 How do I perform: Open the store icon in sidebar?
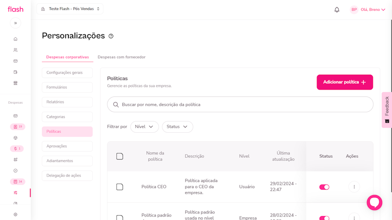point(16,83)
